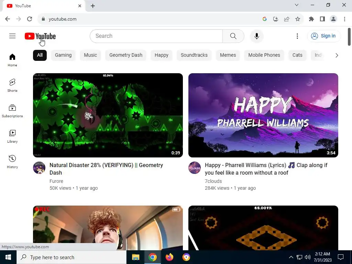Screen dimensions: 352x264
Task: Select the Music filter chip
Action: pyautogui.click(x=90, y=55)
